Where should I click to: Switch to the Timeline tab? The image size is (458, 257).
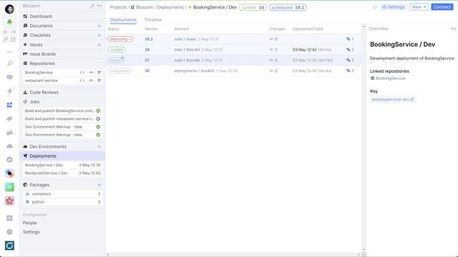tap(152, 20)
